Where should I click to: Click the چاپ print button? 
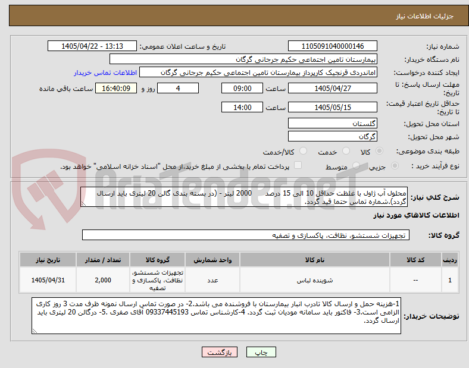click(x=261, y=352)
